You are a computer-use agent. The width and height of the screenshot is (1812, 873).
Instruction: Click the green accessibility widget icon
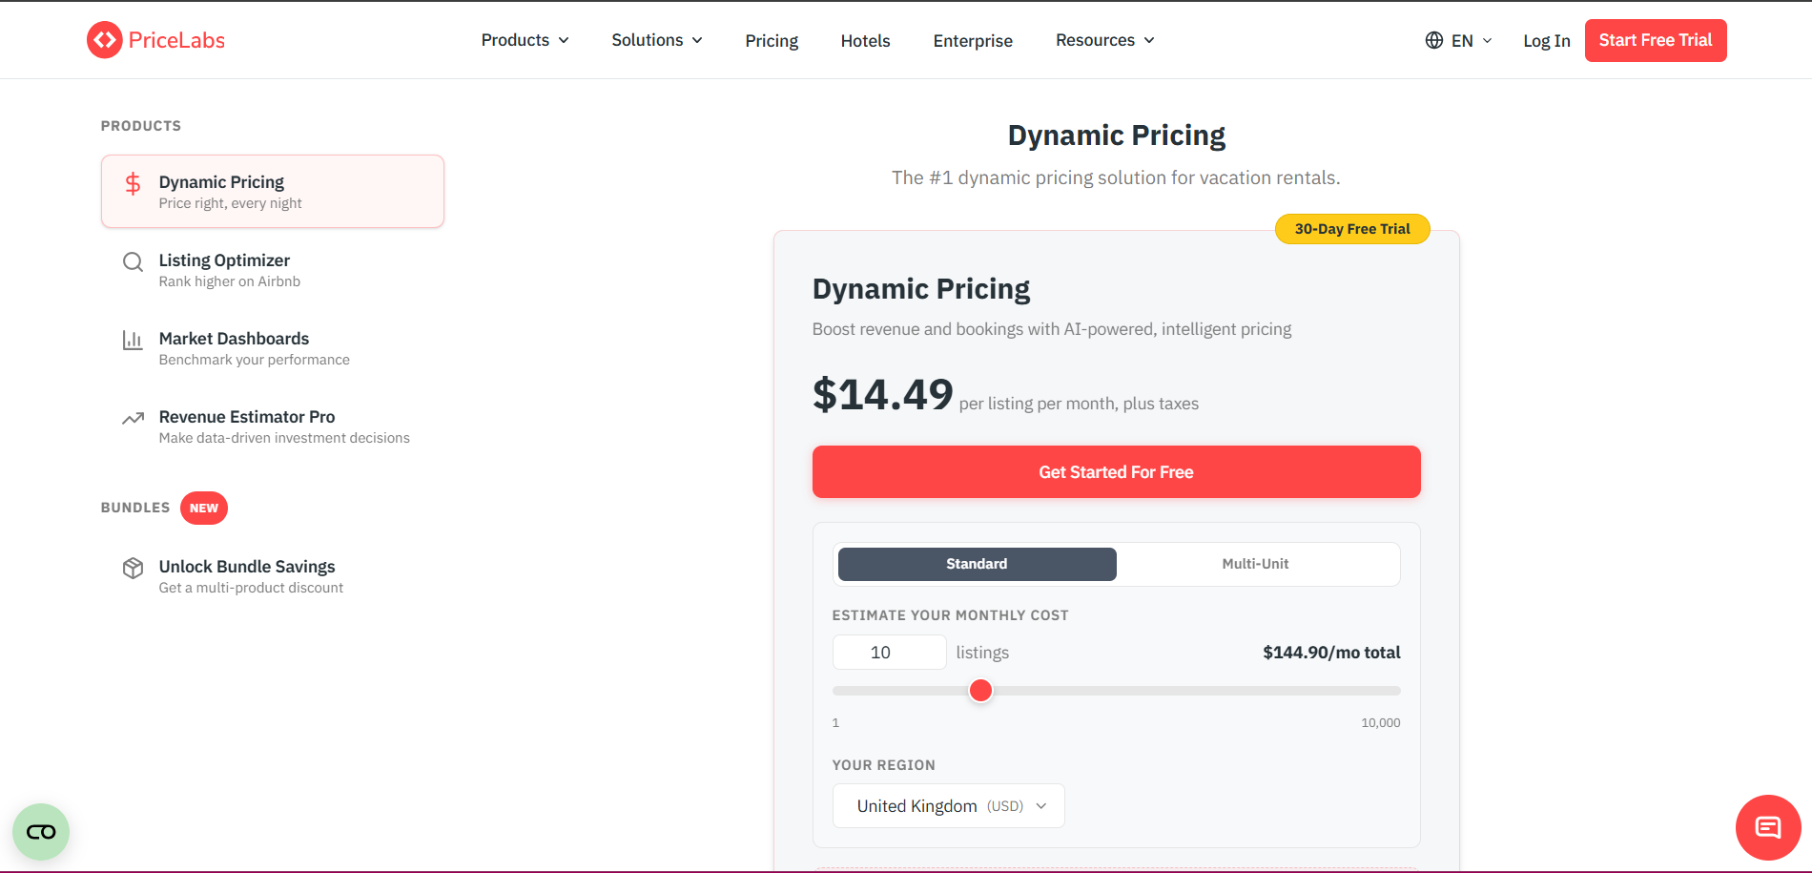(41, 832)
